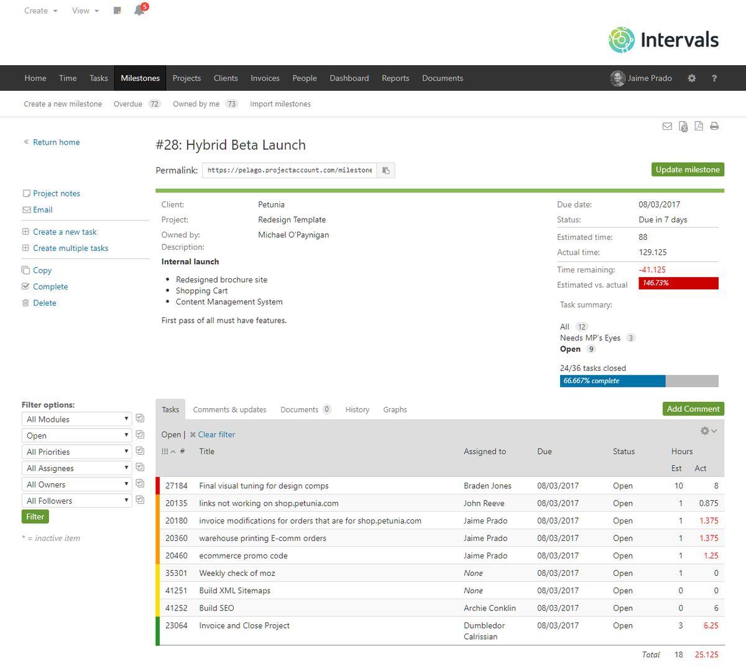Open the notifications bell icon
Viewport: 746px width, 669px height.
tap(139, 11)
